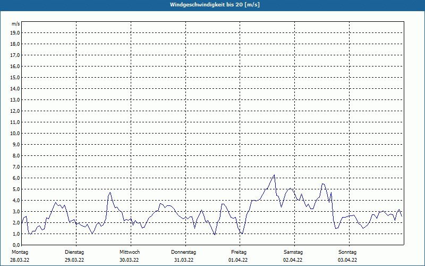Click the 4,0 y-axis label
The image size is (425, 266).
16,201
